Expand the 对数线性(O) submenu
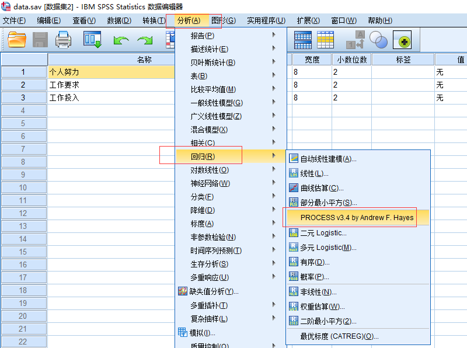 (x=231, y=170)
